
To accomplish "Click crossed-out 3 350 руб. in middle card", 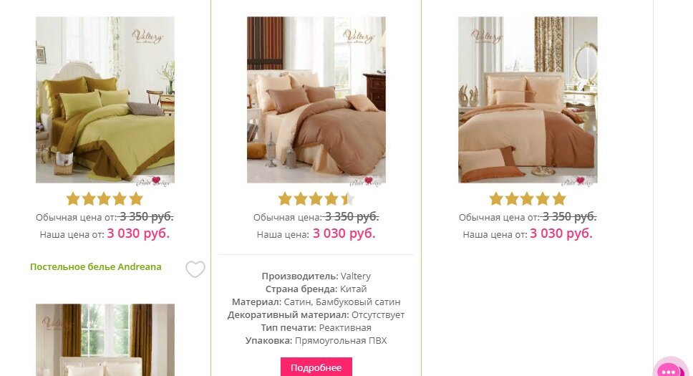I will click(x=352, y=217).
